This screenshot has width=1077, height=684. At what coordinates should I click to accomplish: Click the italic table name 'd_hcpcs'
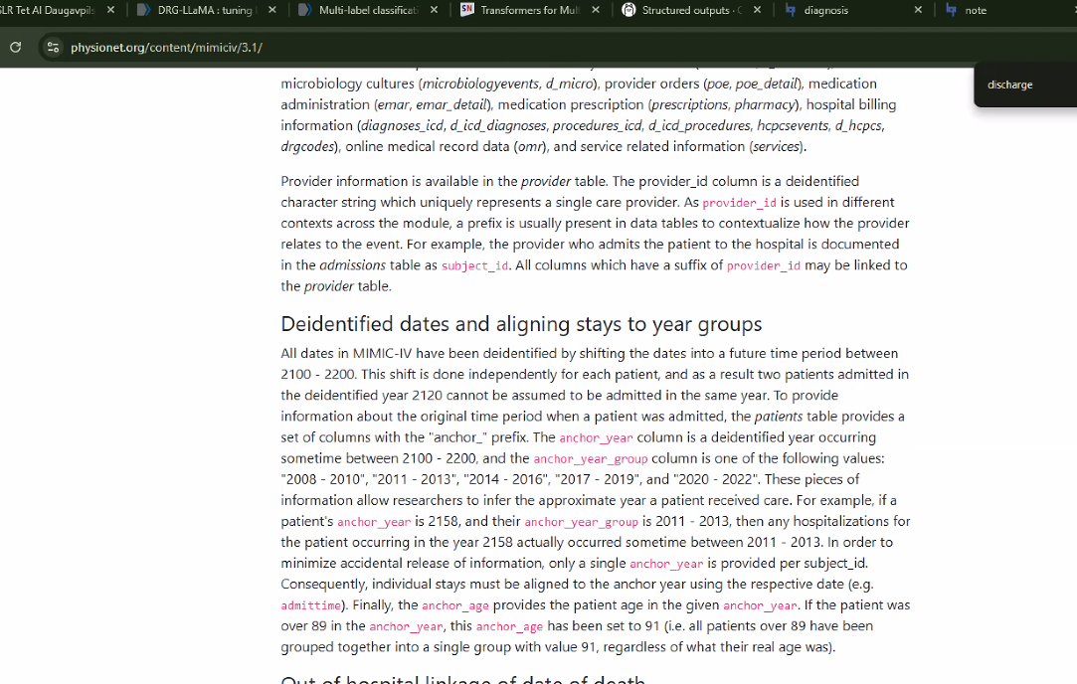(x=858, y=125)
